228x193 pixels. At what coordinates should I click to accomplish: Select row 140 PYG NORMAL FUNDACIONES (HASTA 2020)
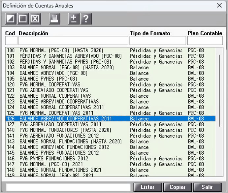pyautogui.click(x=111, y=130)
